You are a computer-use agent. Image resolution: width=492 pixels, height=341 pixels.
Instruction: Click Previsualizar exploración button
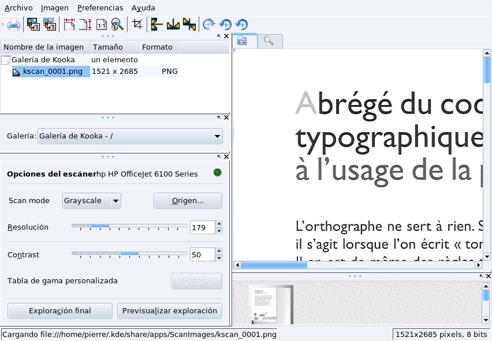169,311
